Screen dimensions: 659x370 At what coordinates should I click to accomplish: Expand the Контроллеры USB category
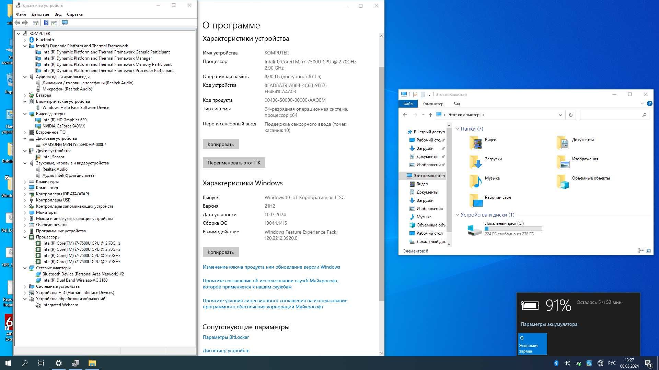point(25,200)
